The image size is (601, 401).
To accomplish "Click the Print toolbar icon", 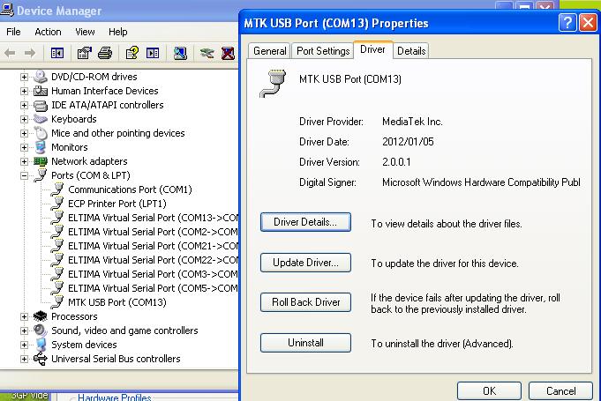I will (105, 53).
